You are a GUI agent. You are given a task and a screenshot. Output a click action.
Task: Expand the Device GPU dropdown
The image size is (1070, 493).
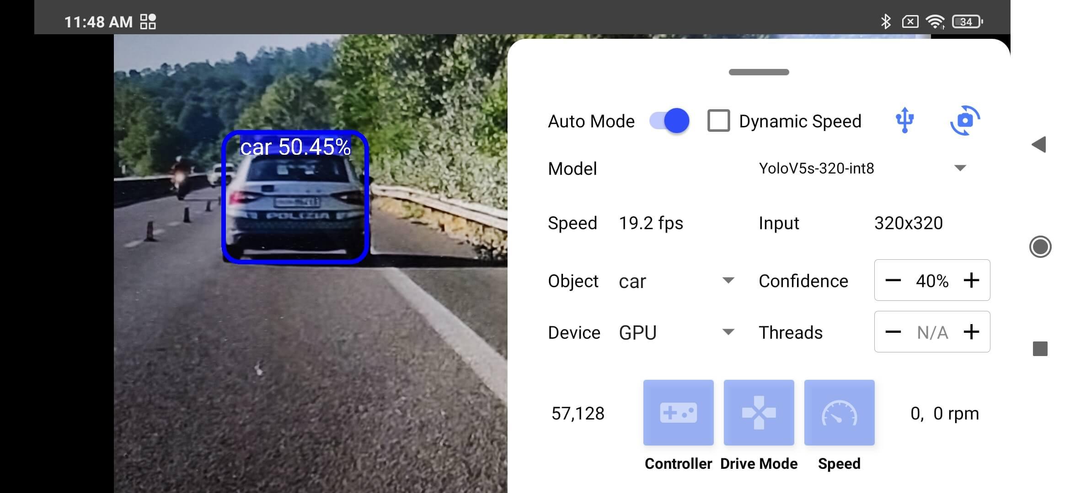728,333
